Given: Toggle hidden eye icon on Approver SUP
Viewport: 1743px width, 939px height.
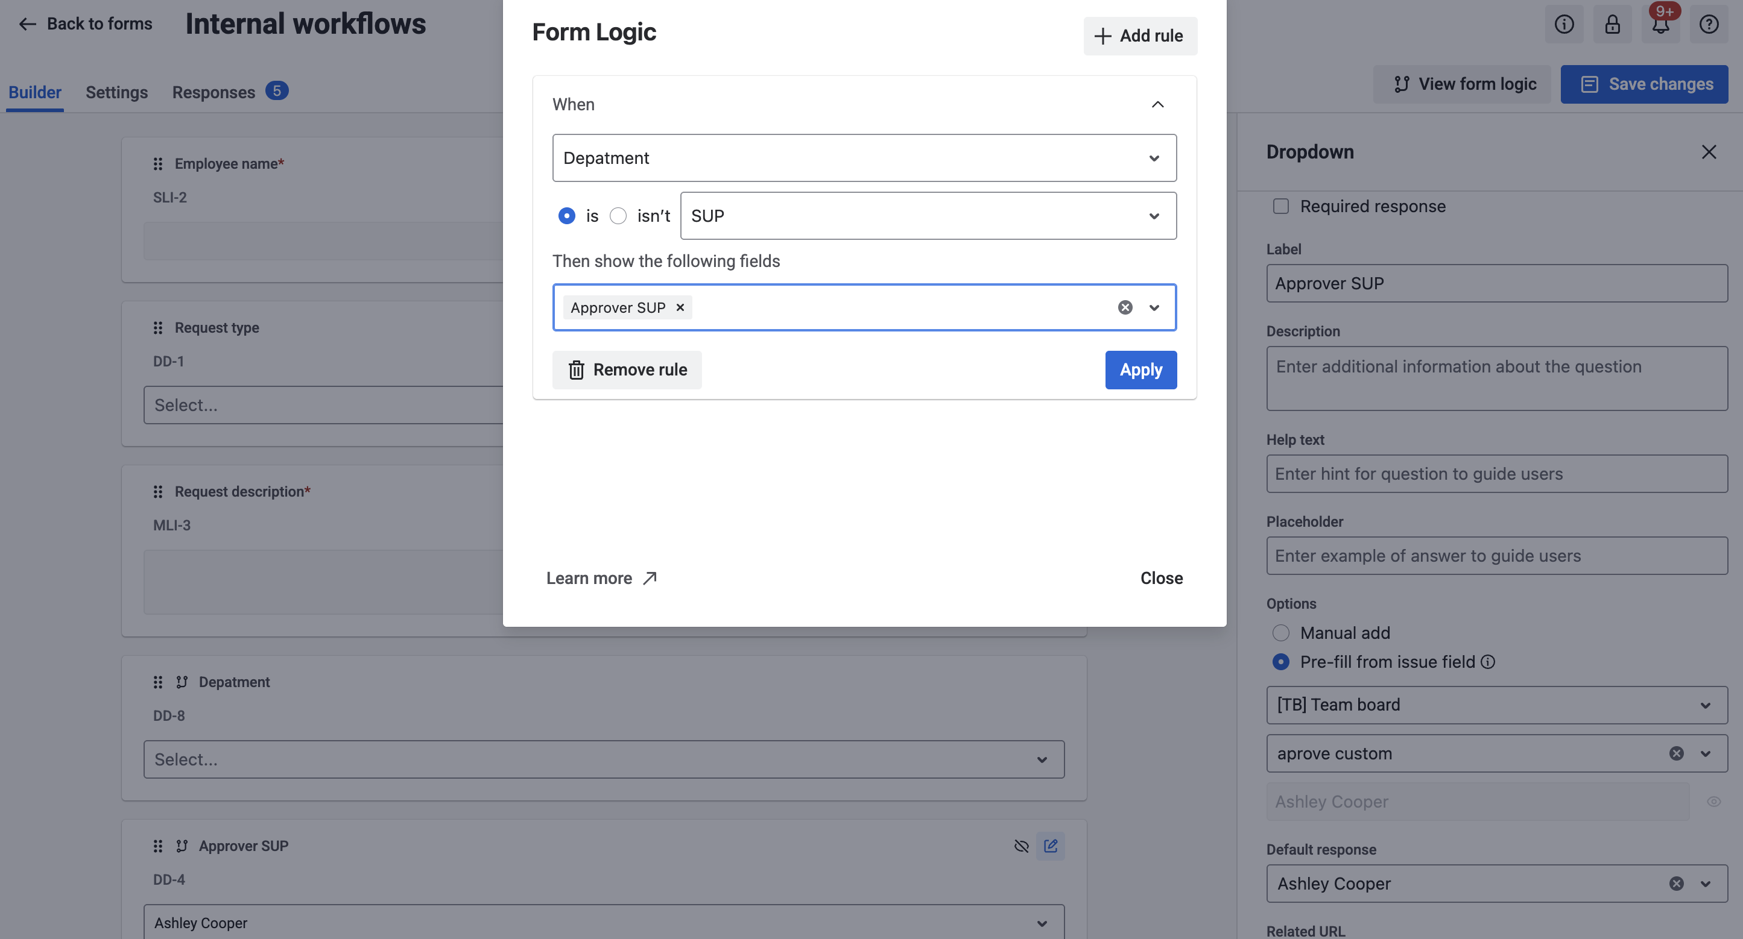Looking at the screenshot, I should [1022, 846].
